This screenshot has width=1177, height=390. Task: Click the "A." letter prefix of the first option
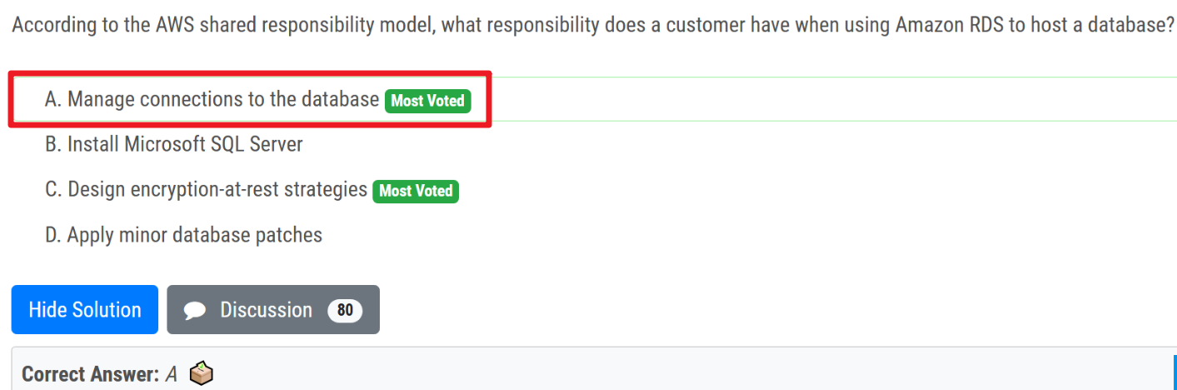pyautogui.click(x=53, y=100)
